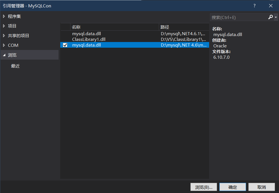Expand the COM category in sidebar
The width and height of the screenshot is (279, 193).
(x=13, y=45)
